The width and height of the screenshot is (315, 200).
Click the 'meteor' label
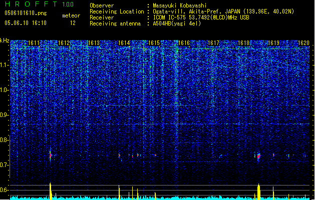point(71,15)
